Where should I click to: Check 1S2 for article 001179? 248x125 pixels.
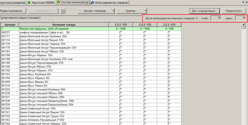[x=145, y=48]
